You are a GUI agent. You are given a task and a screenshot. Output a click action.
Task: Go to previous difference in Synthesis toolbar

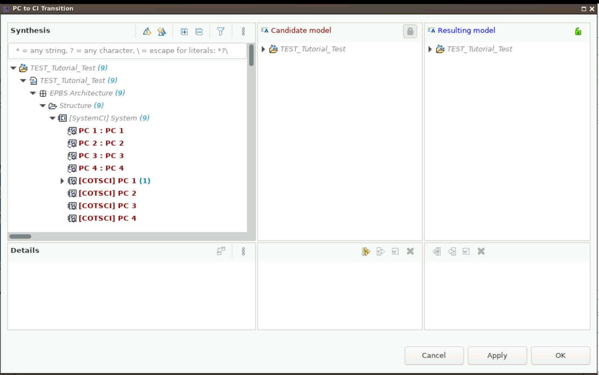(162, 31)
